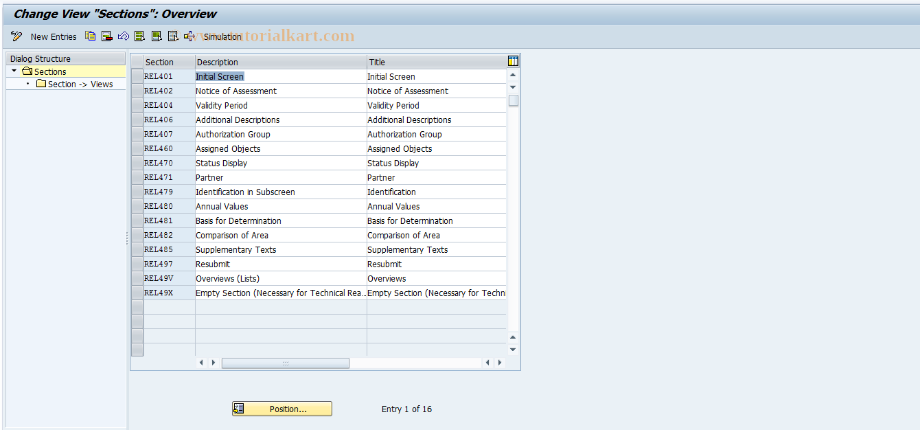Click 'Entry 1 of 16' status text
920x430 pixels.
(x=406, y=409)
